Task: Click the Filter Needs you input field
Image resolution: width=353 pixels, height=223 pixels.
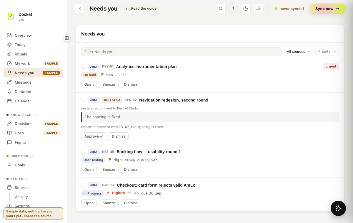Action: pyautogui.click(x=181, y=52)
